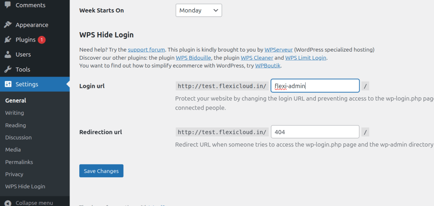Select WPS Hide Login in sidebar
The height and width of the screenshot is (206, 434).
pyautogui.click(x=25, y=187)
